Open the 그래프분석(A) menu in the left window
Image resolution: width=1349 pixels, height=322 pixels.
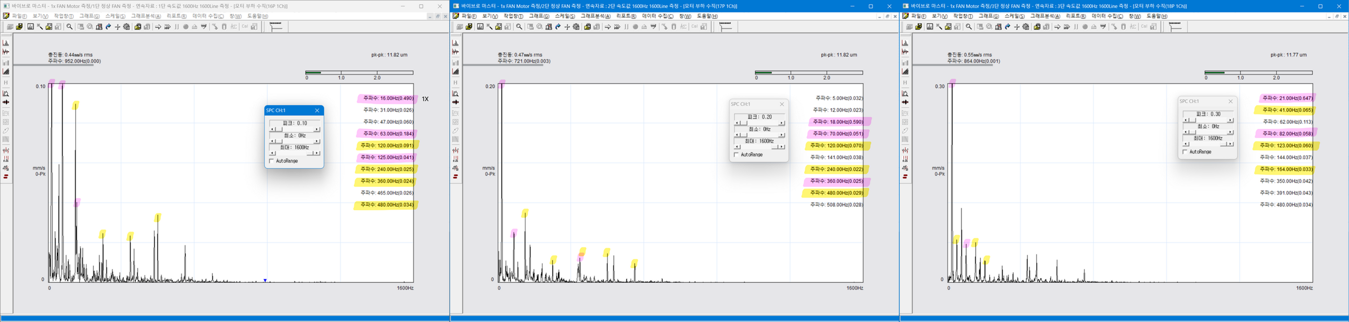[146, 16]
